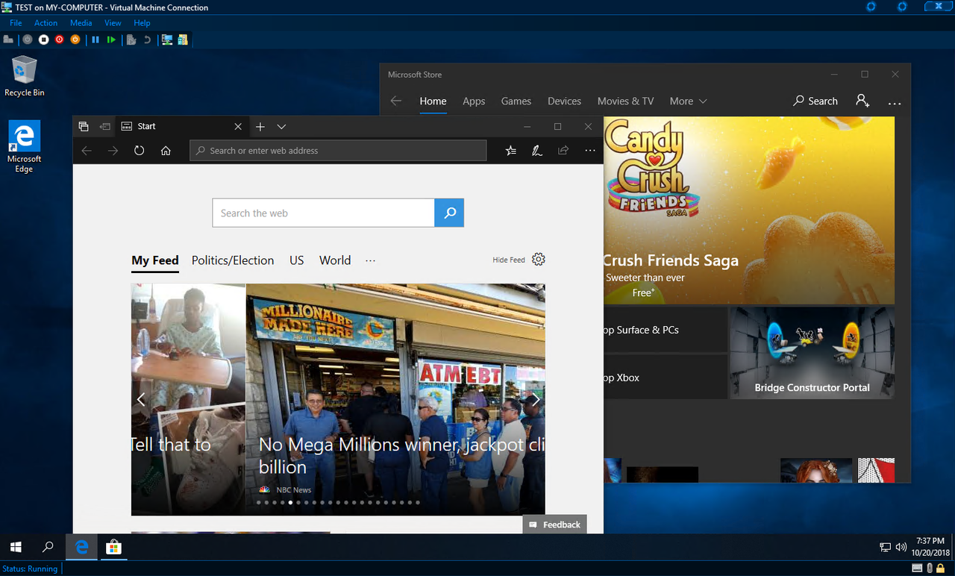Click the red Shut Down icon
Image resolution: width=955 pixels, height=576 pixels.
pos(59,40)
